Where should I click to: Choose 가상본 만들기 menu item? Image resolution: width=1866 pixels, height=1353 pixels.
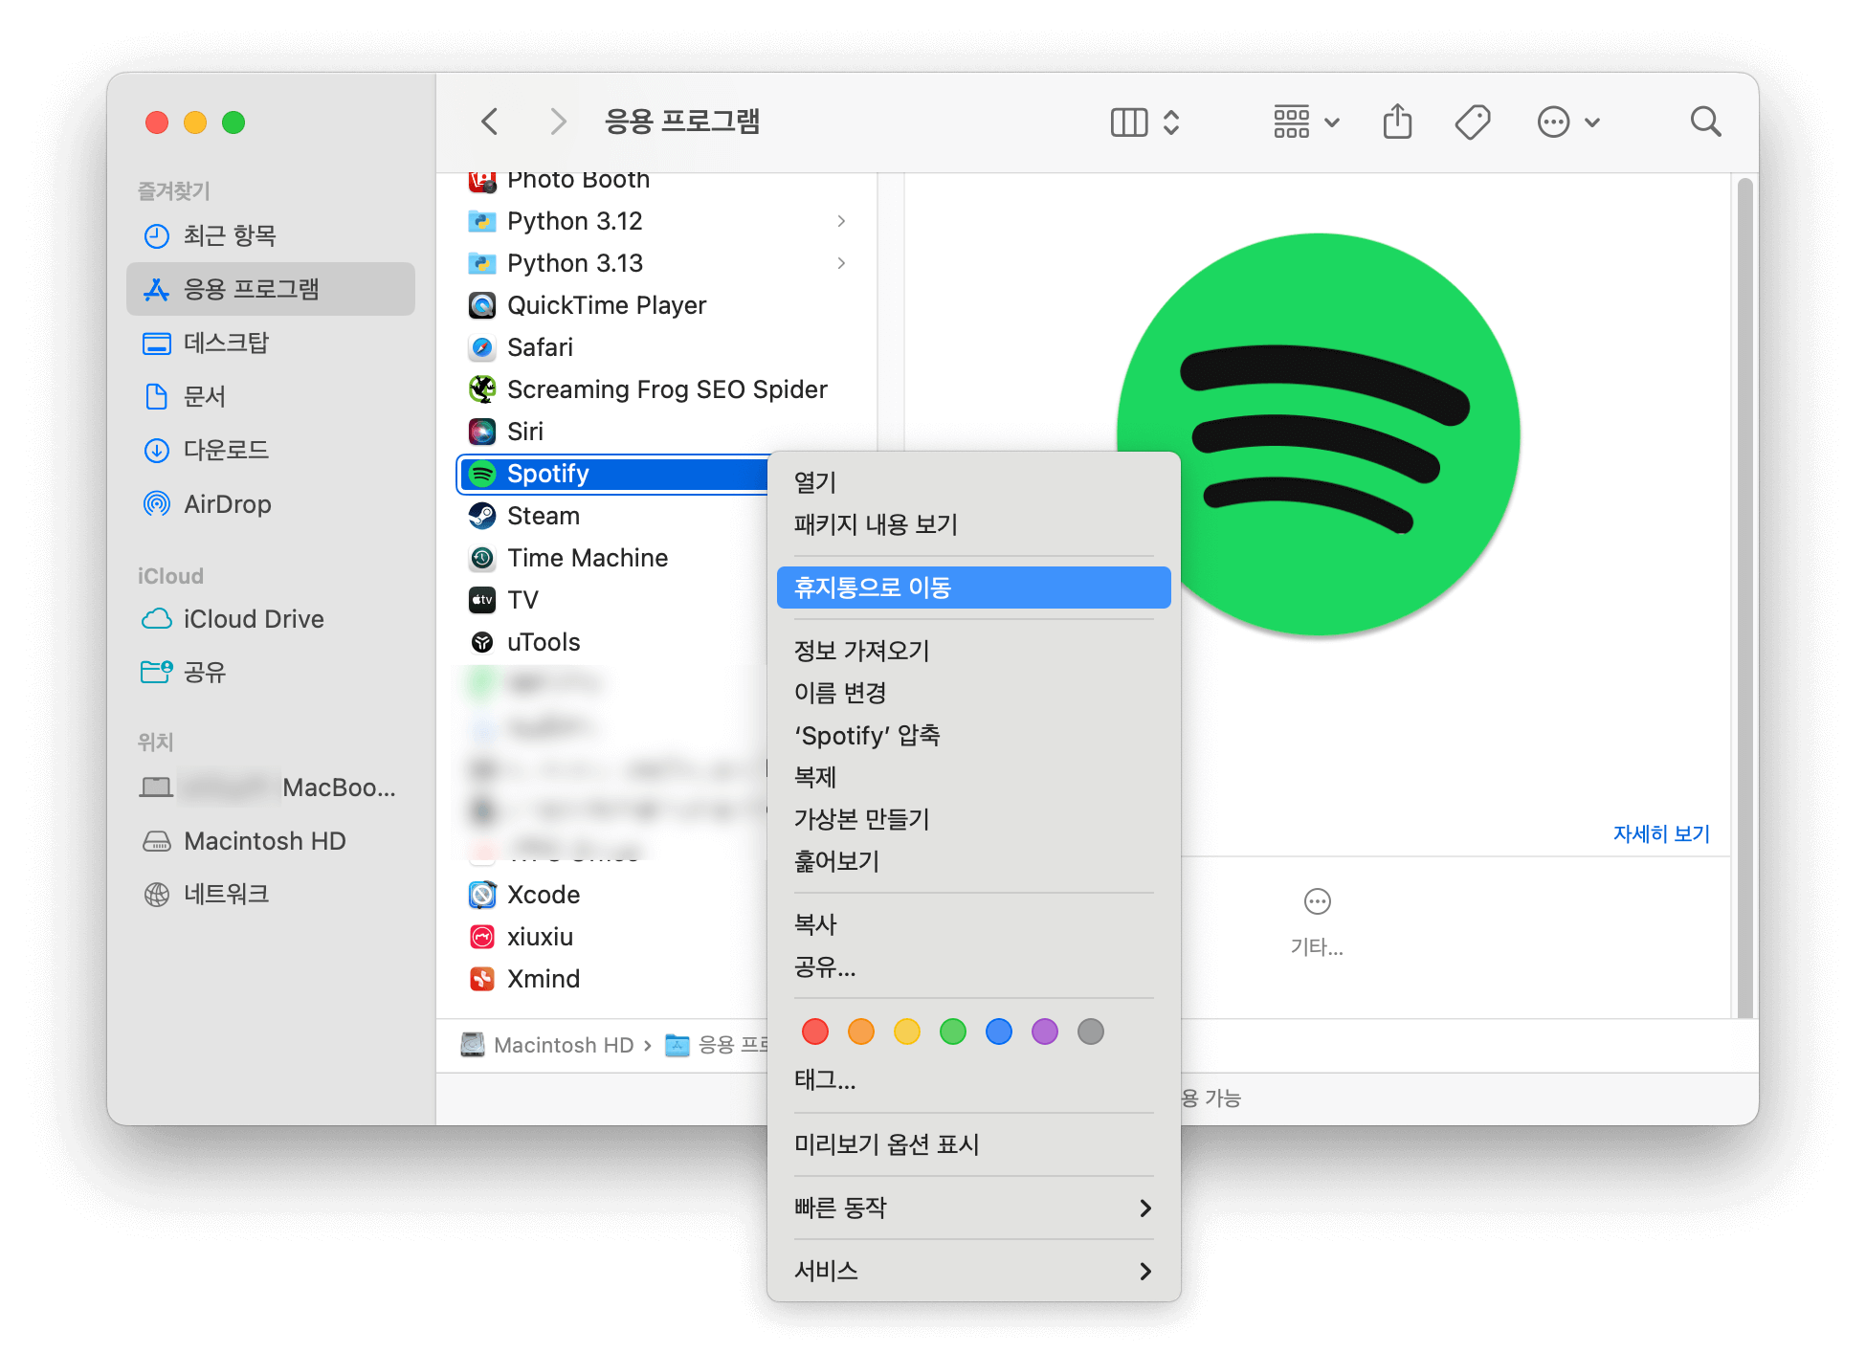974,819
